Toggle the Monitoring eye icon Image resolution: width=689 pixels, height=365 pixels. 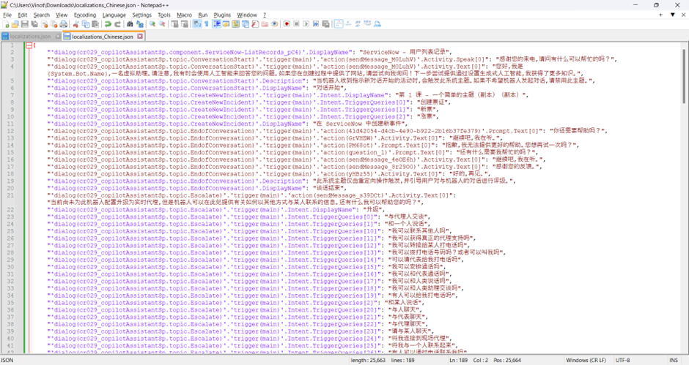274,24
